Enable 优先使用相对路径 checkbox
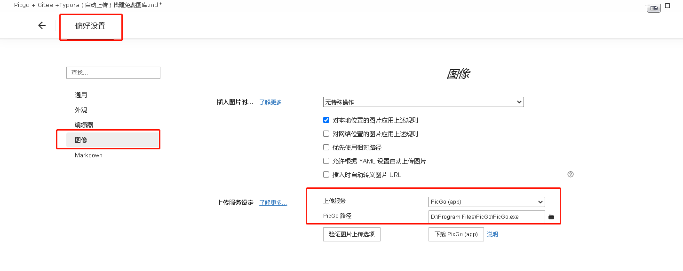683x271 pixels. click(x=326, y=147)
